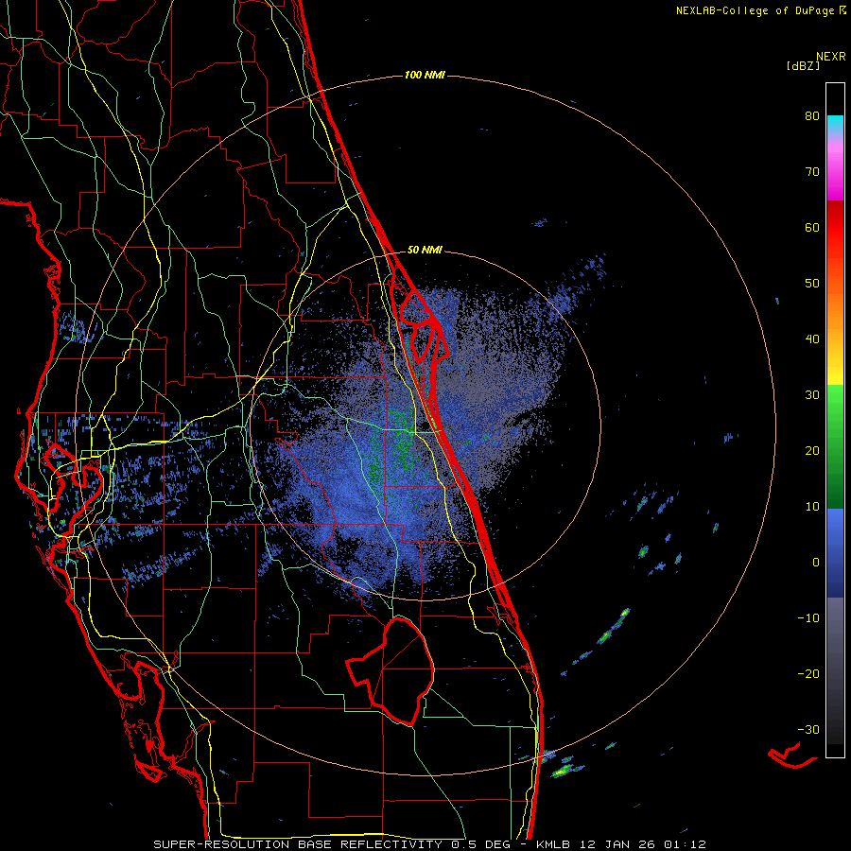Screen dimensions: 851x851
Task: Click the [dBZ] unit label
Action: pos(803,66)
